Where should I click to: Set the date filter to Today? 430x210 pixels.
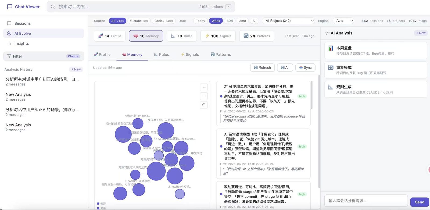[x=200, y=21]
